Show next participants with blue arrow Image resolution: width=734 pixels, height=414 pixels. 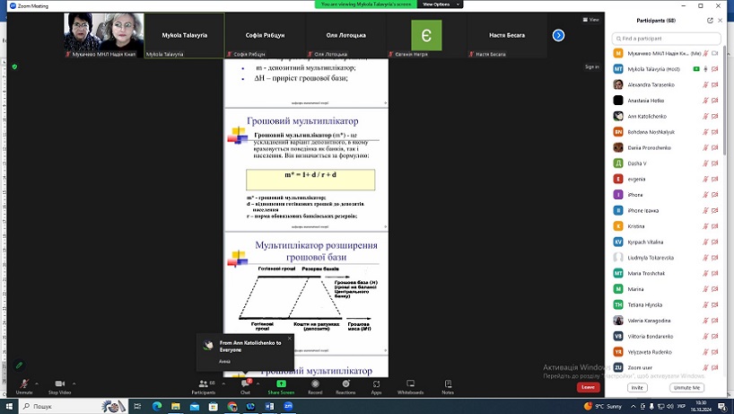(x=558, y=35)
